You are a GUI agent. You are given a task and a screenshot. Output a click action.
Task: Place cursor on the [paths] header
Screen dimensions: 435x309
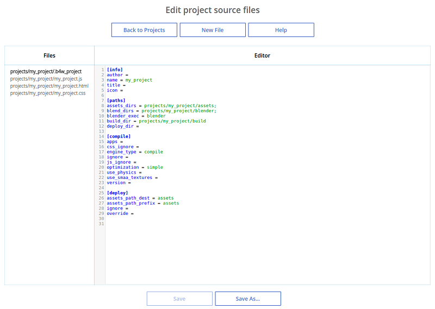pyautogui.click(x=116, y=101)
